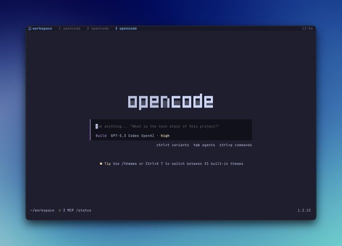Click the ~/workspace path in footer

point(42,210)
